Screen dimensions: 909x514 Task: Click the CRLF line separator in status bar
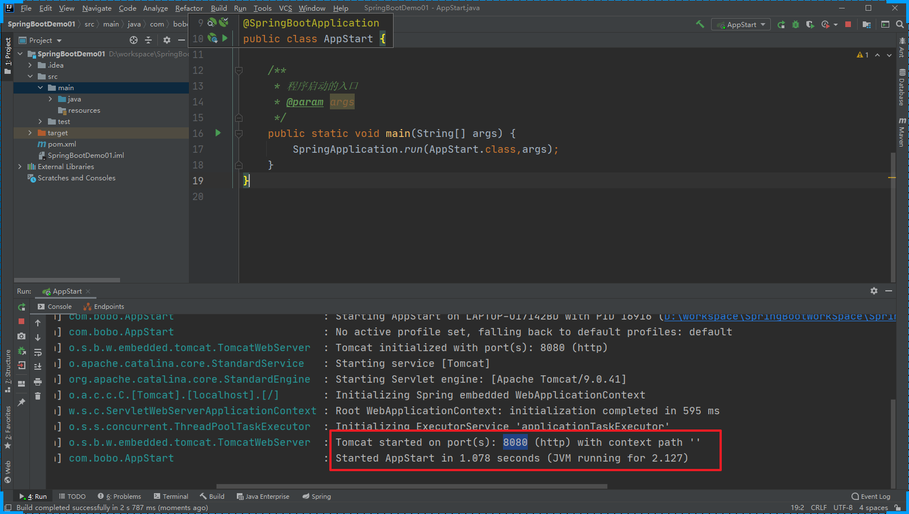pyautogui.click(x=819, y=508)
